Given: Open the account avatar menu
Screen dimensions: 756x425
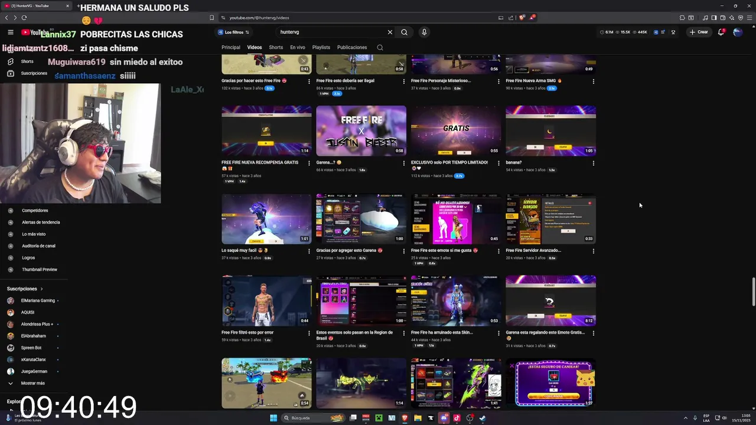Looking at the screenshot, I should coord(738,32).
